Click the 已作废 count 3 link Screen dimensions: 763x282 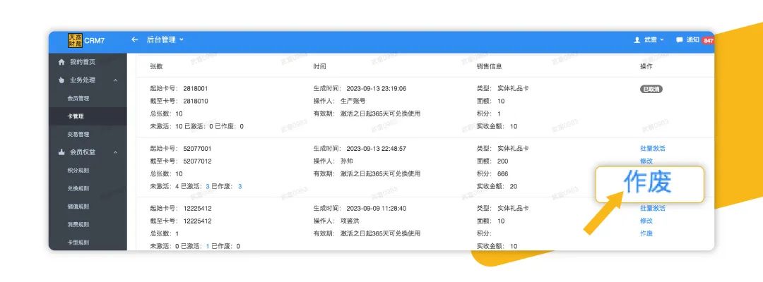(x=240, y=186)
